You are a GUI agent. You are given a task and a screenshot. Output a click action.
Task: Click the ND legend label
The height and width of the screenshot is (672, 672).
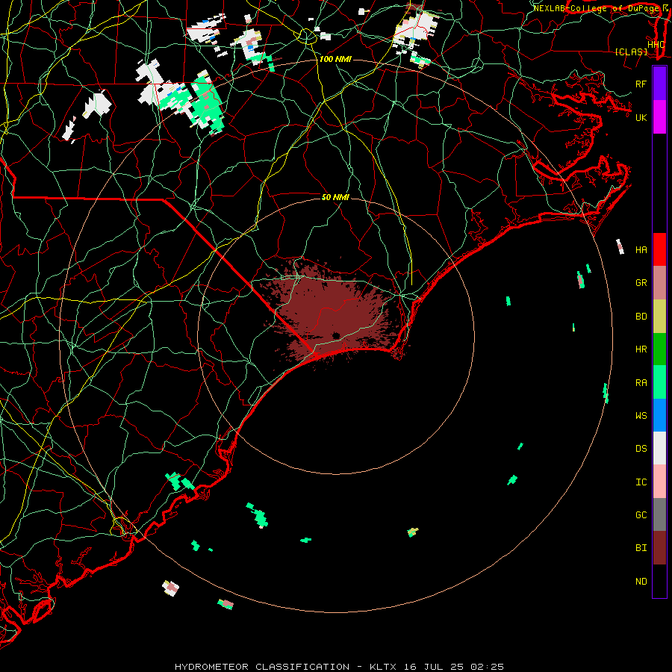pyautogui.click(x=641, y=582)
